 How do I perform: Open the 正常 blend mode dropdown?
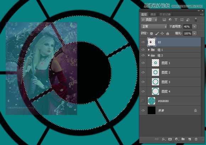click(x=154, y=27)
